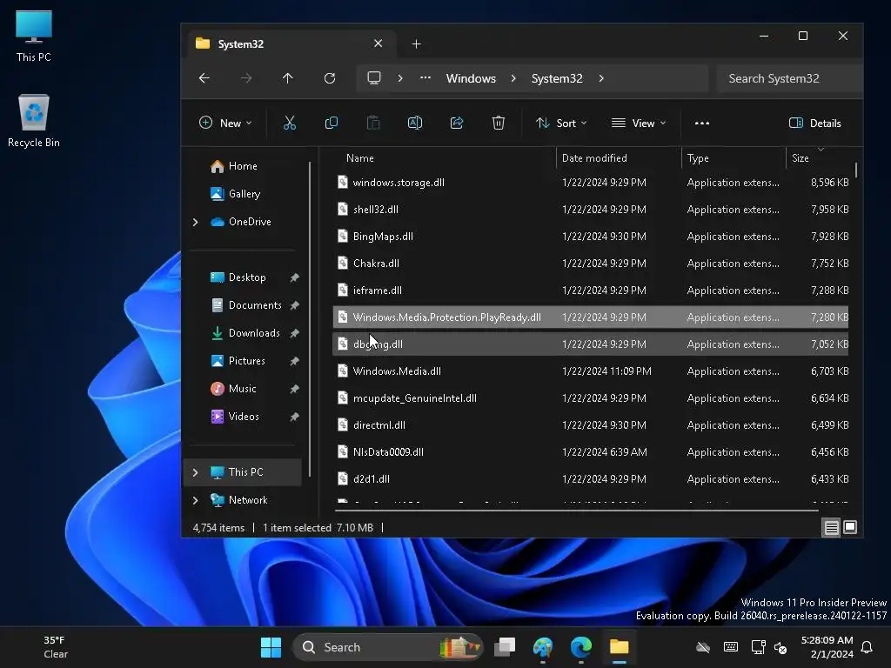Click the PC monitor icon in address bar
This screenshot has height=668, width=891.
(x=374, y=78)
